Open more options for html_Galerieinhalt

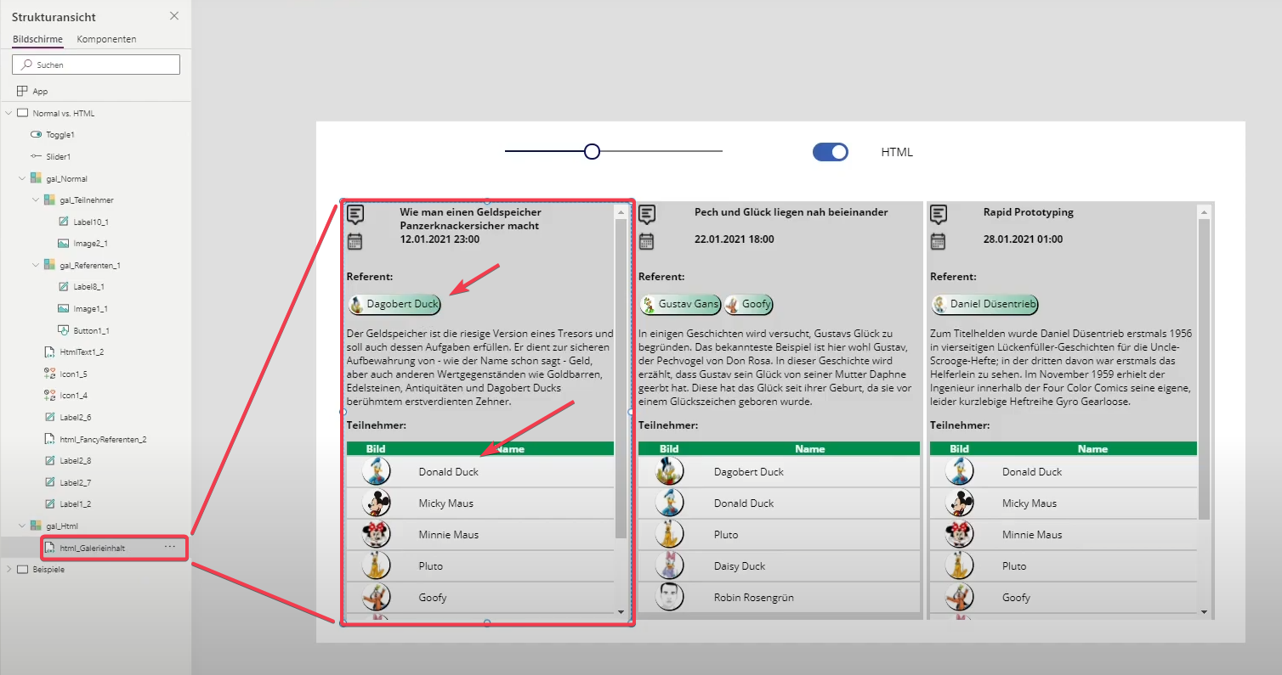click(x=170, y=547)
